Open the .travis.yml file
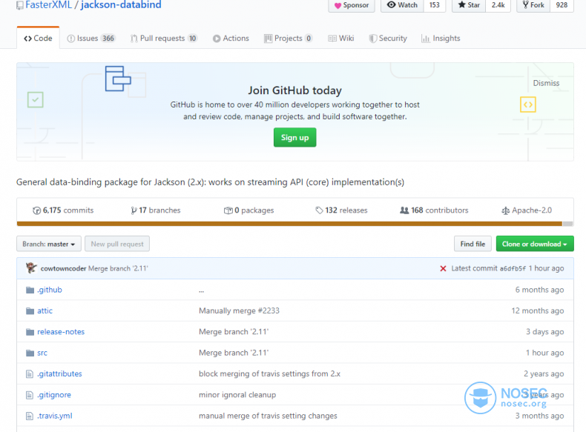 point(55,416)
